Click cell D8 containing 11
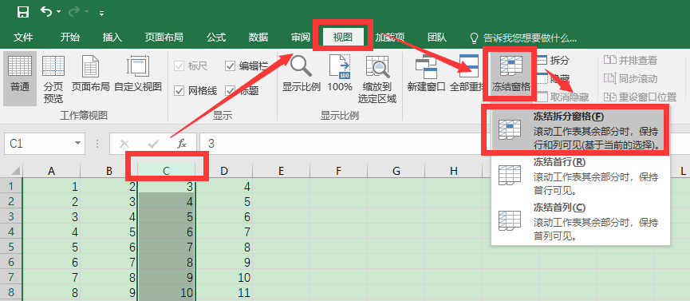Image resolution: width=690 pixels, height=301 pixels. [224, 292]
